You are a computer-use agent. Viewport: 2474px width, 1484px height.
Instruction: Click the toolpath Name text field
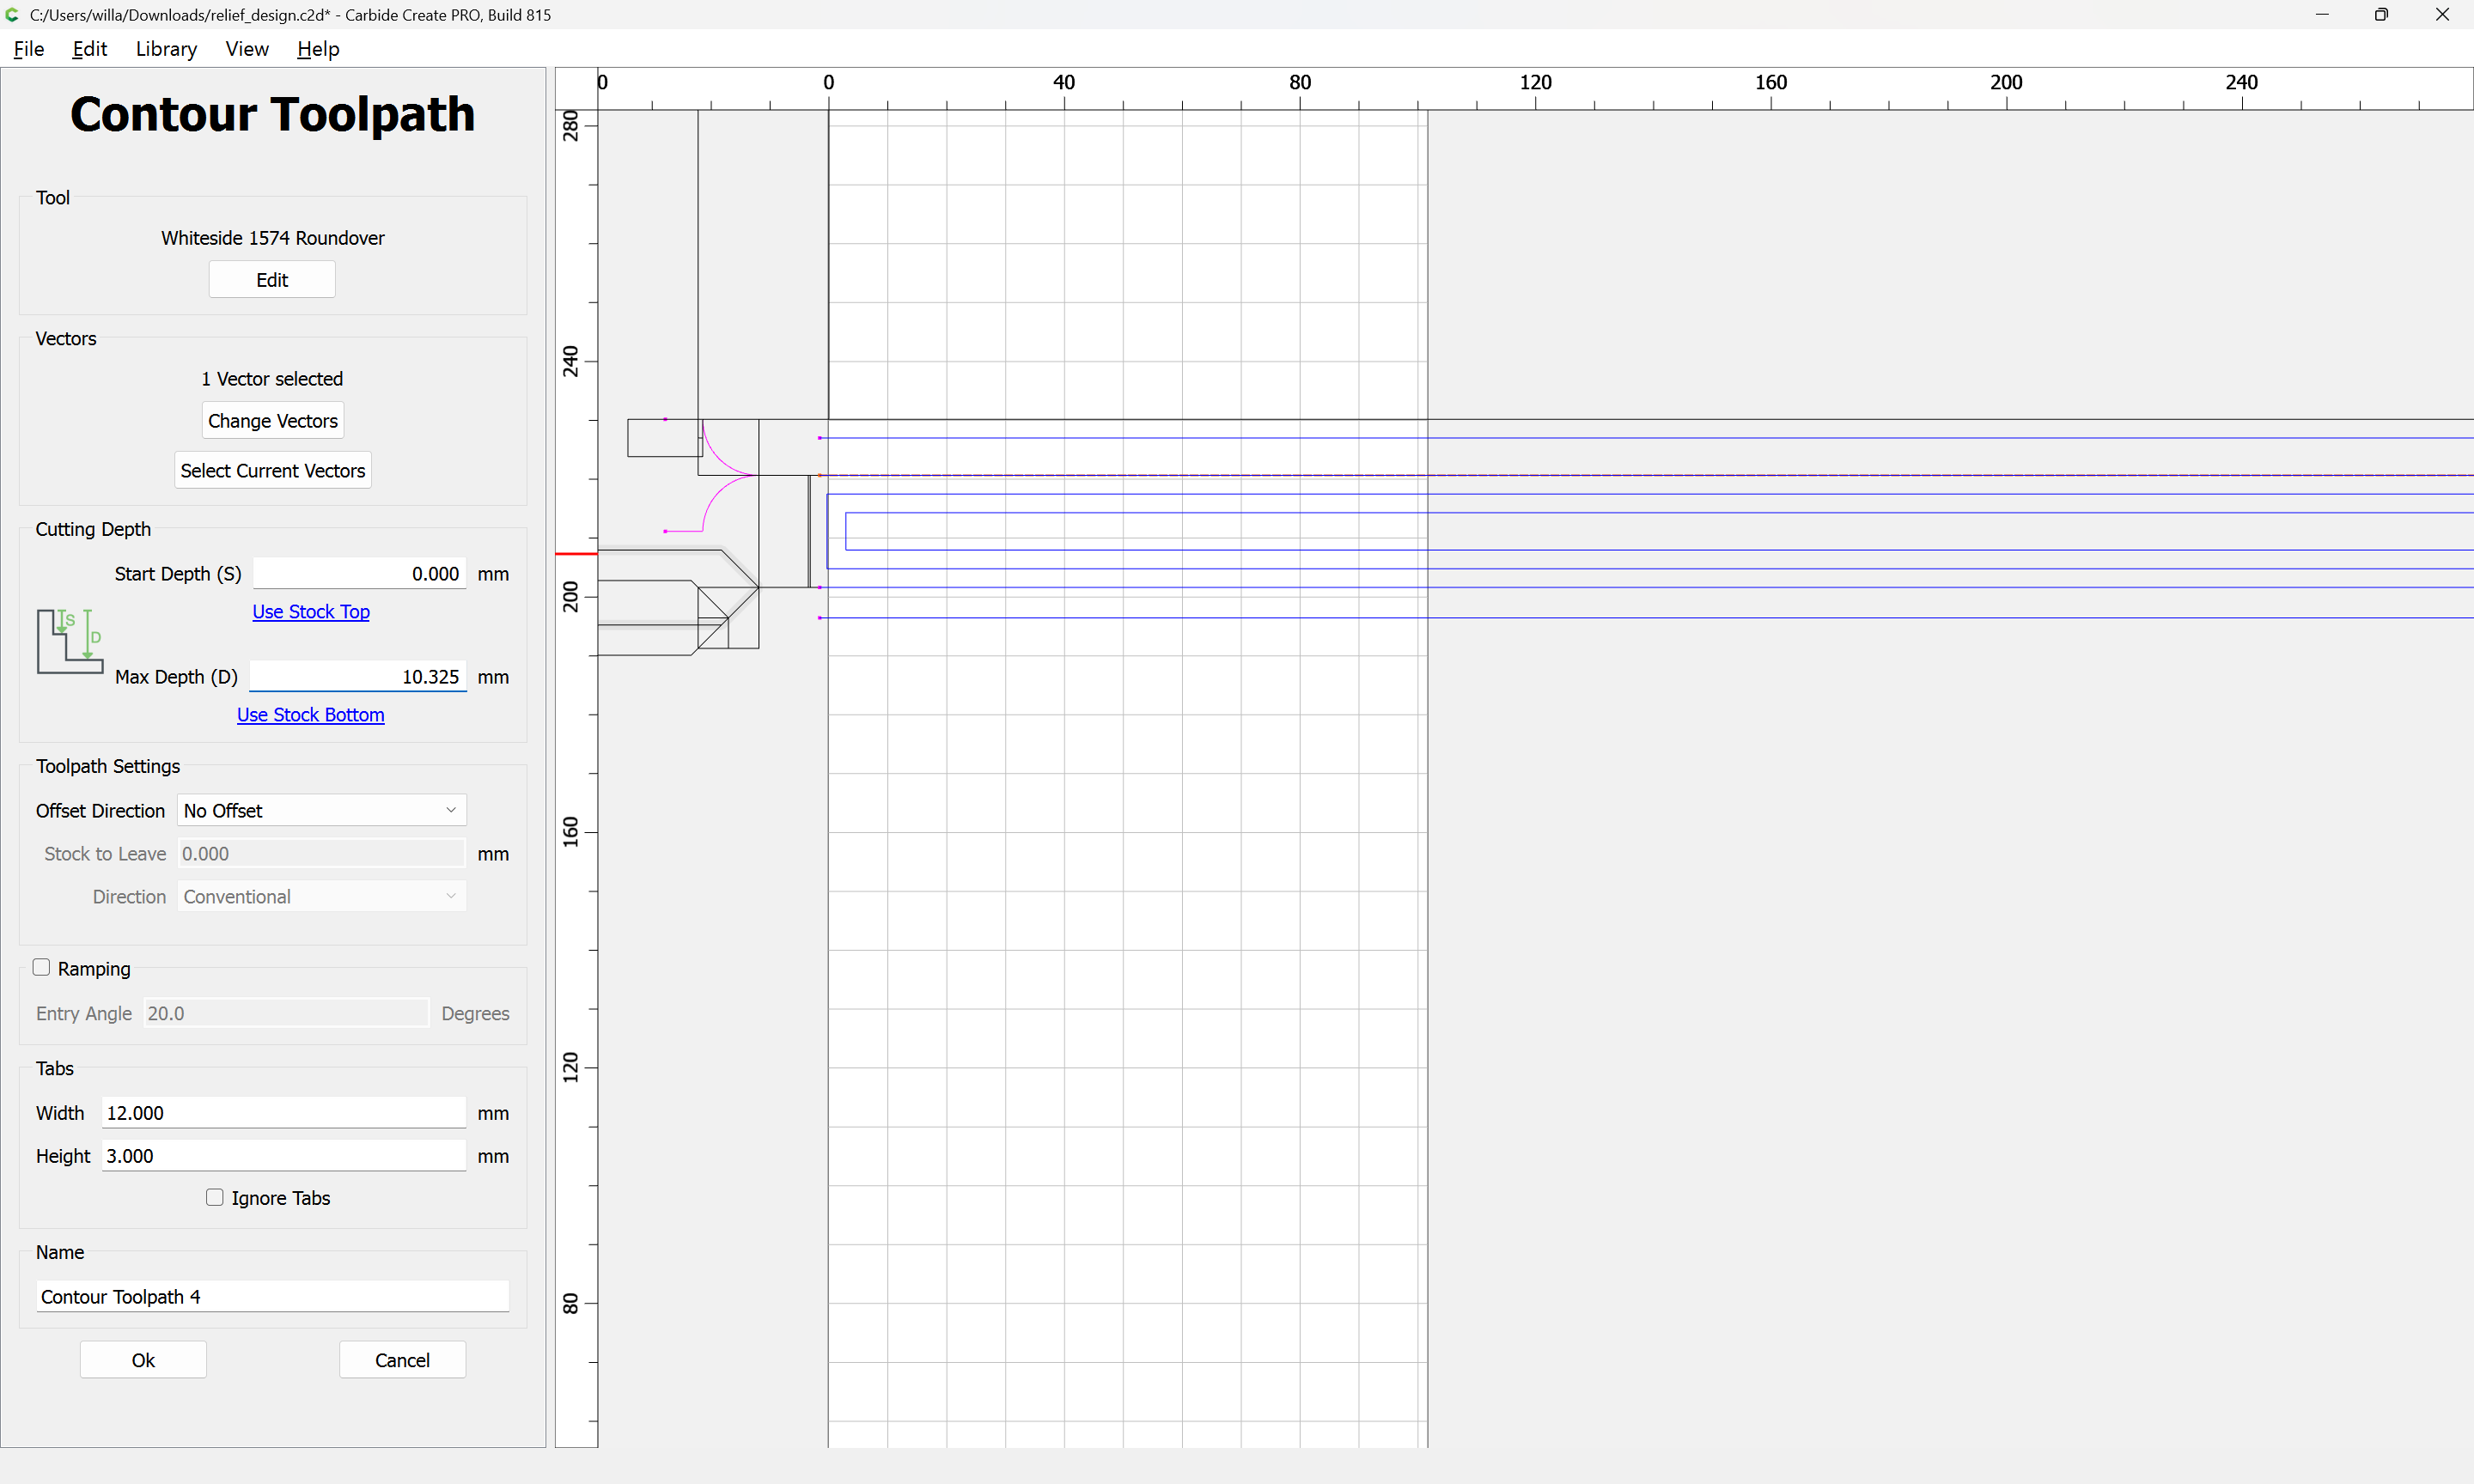pos(273,1296)
